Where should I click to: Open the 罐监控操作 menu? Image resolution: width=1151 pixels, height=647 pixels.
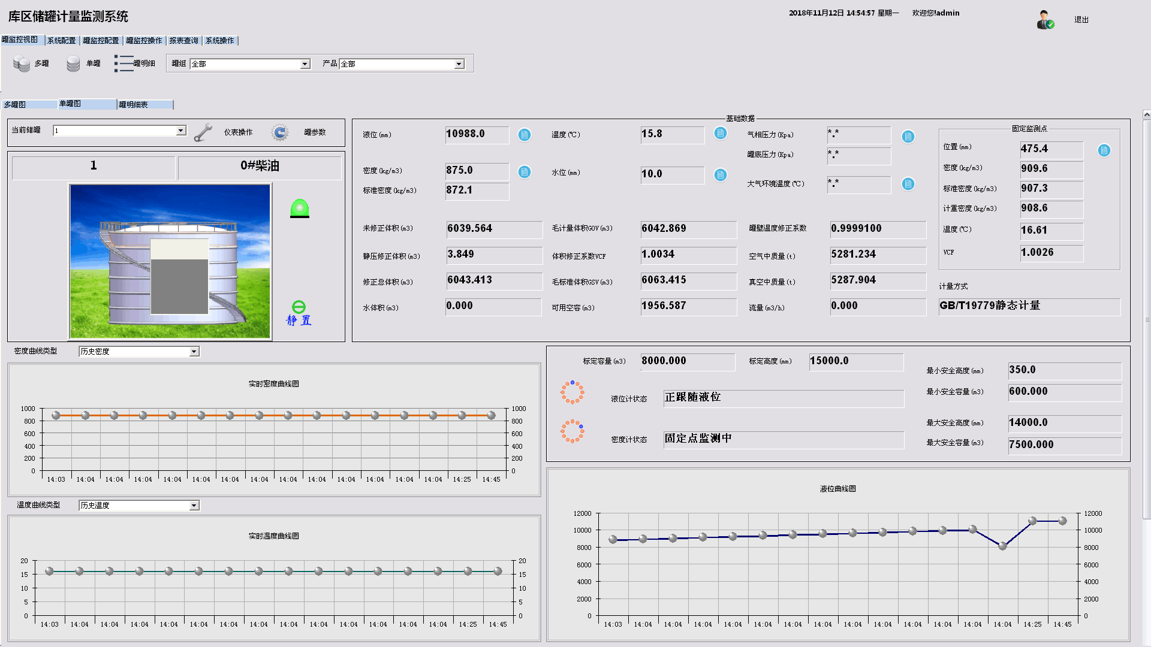pos(144,41)
